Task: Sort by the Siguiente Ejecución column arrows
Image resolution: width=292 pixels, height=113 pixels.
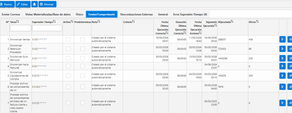Action: pos(216,26)
